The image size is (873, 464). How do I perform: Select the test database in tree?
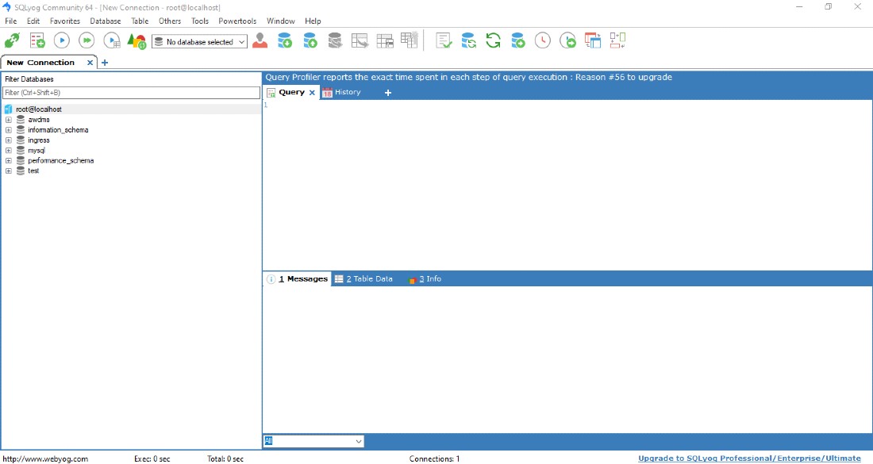(33, 171)
